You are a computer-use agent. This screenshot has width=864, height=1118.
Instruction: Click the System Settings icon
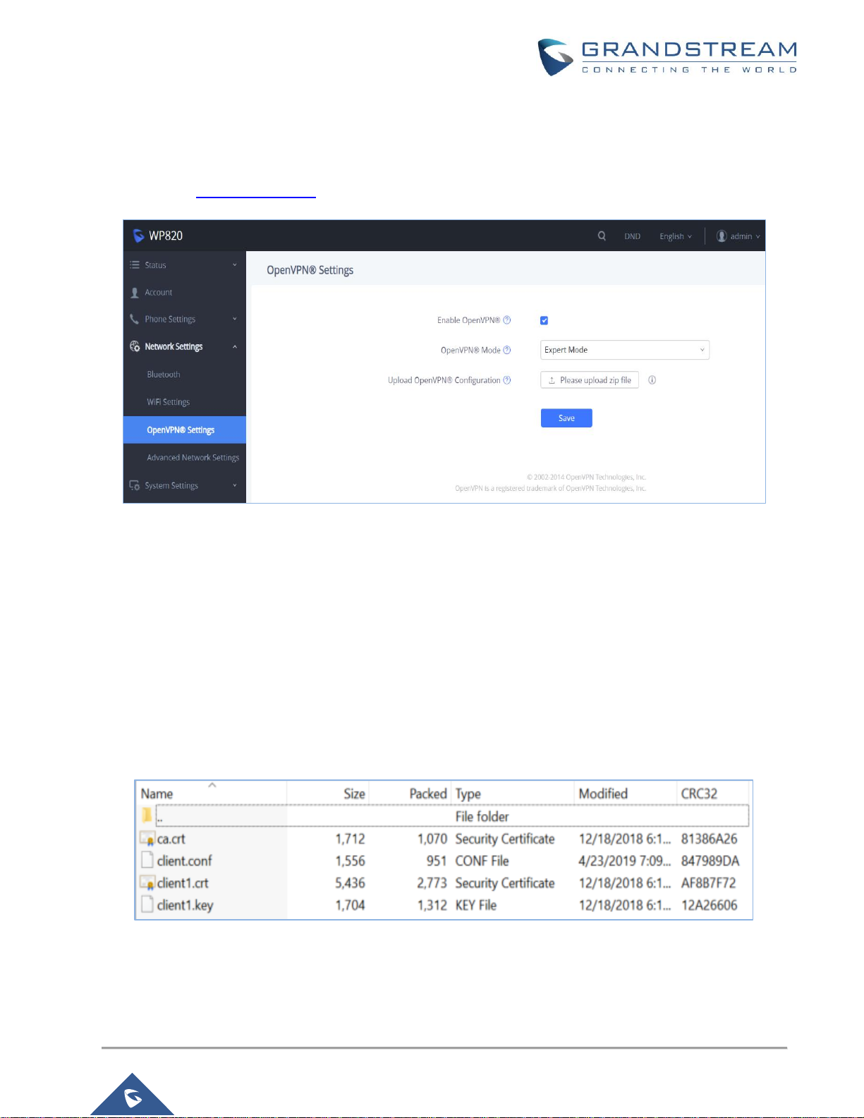[135, 485]
